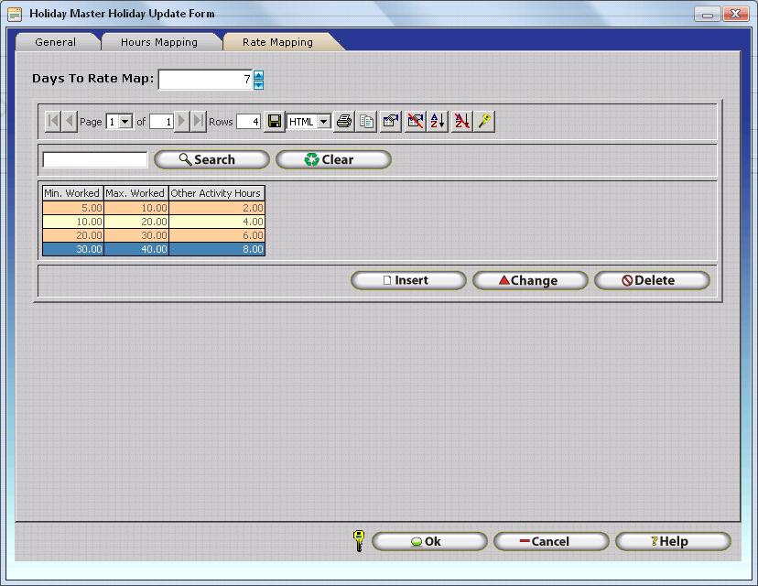Go to the next page arrow
Image resolution: width=758 pixels, height=586 pixels.
tap(182, 122)
